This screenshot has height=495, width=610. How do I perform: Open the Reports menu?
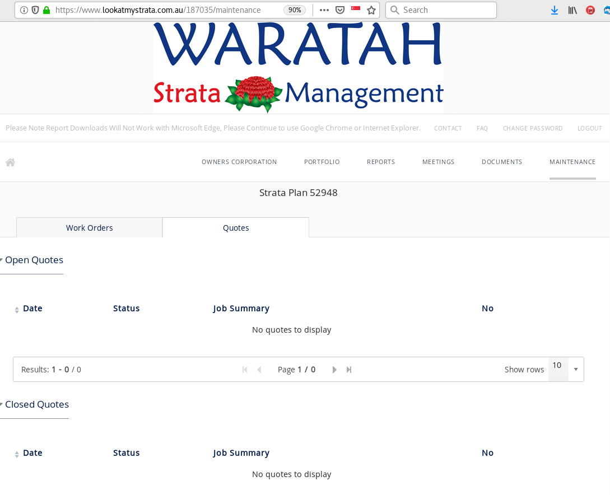[381, 162]
